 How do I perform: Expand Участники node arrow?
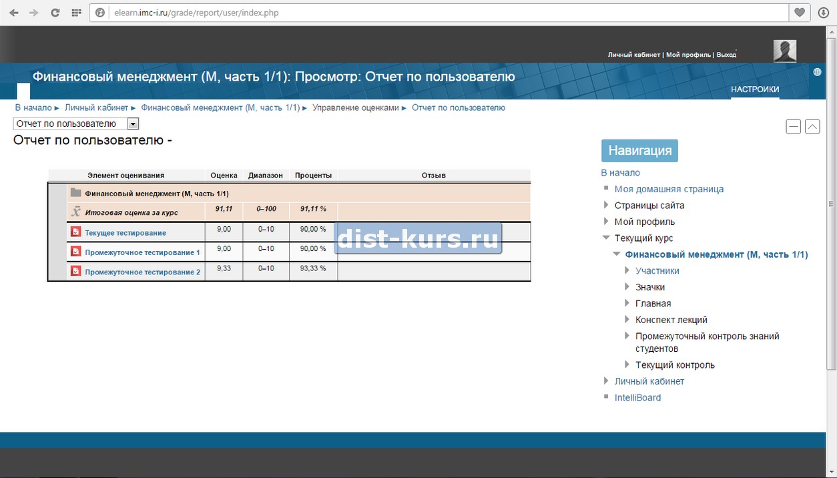pos(627,270)
